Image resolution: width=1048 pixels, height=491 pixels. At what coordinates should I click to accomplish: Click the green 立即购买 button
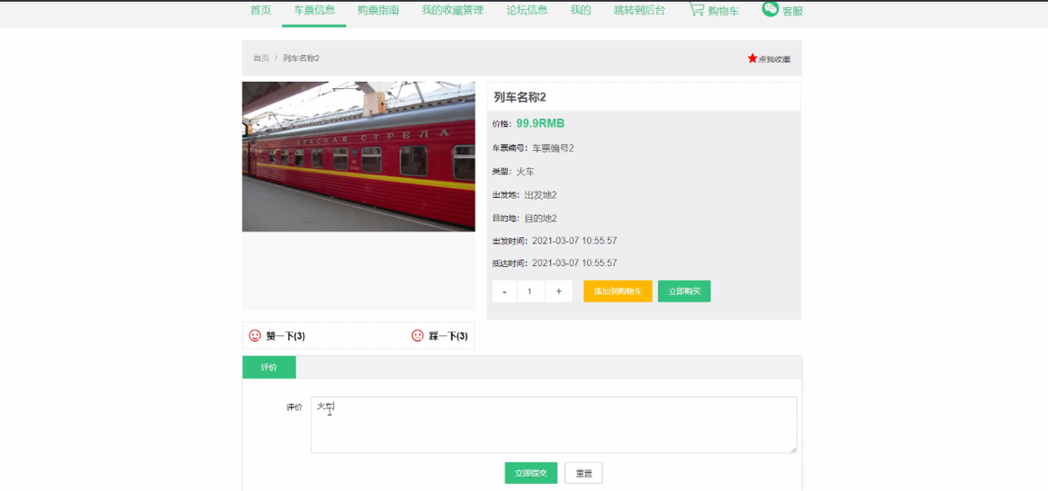point(683,291)
